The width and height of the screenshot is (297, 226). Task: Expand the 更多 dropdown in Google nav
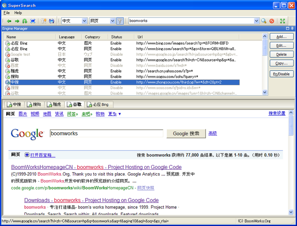(115, 114)
